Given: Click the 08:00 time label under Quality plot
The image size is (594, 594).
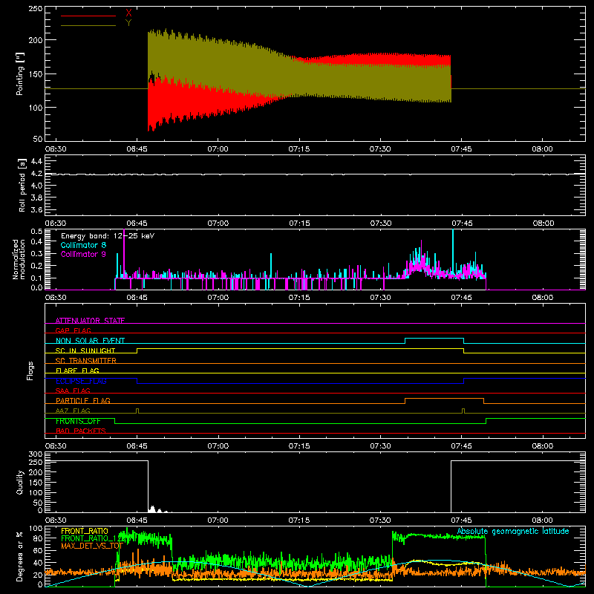Looking at the screenshot, I should pos(542,520).
